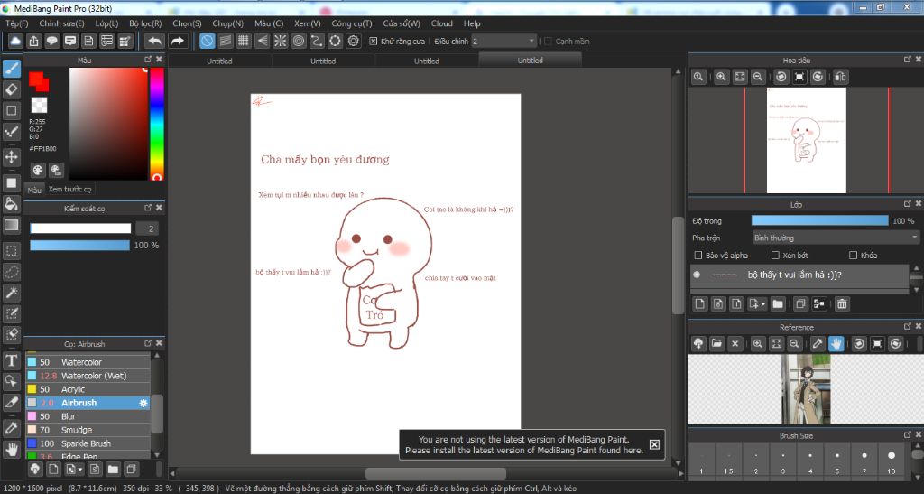Select the Watercolor brush in list
The height and width of the screenshot is (494, 924).
click(x=81, y=362)
